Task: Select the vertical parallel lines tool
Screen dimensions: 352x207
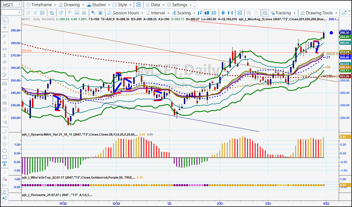Action: coord(4,84)
